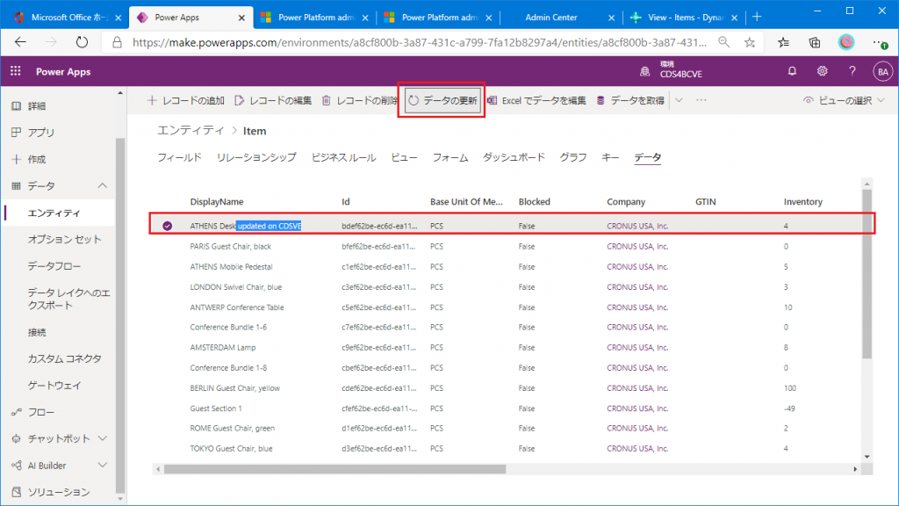The width and height of the screenshot is (899, 506).
Task: Switch to the ビジネス ルール tab
Action: pos(343,157)
